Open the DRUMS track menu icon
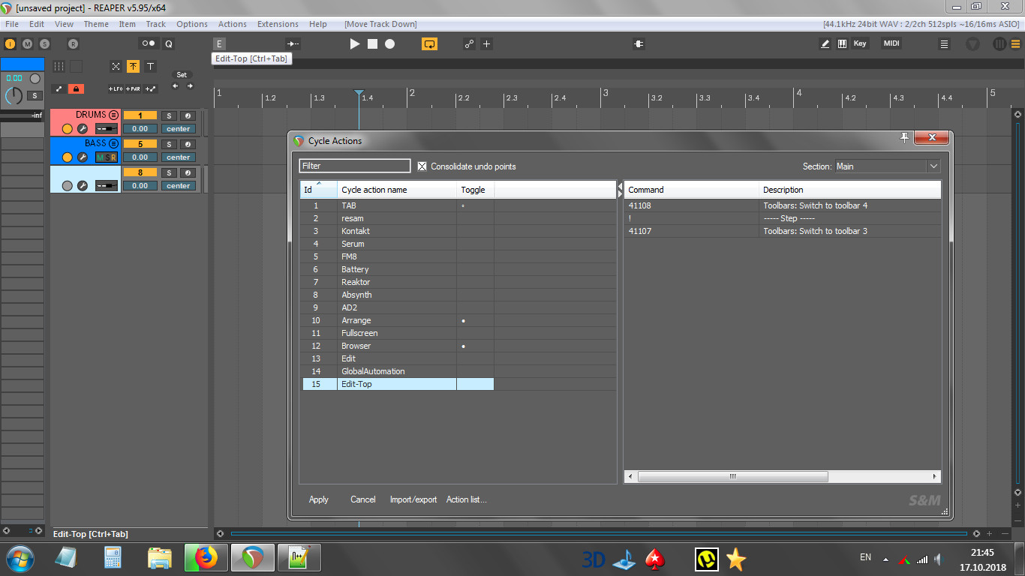 pos(113,115)
